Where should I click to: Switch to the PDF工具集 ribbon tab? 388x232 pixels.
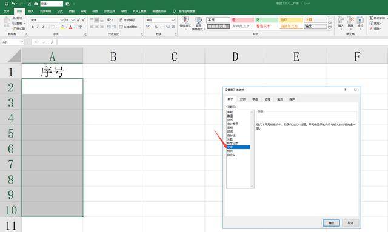coord(139,11)
